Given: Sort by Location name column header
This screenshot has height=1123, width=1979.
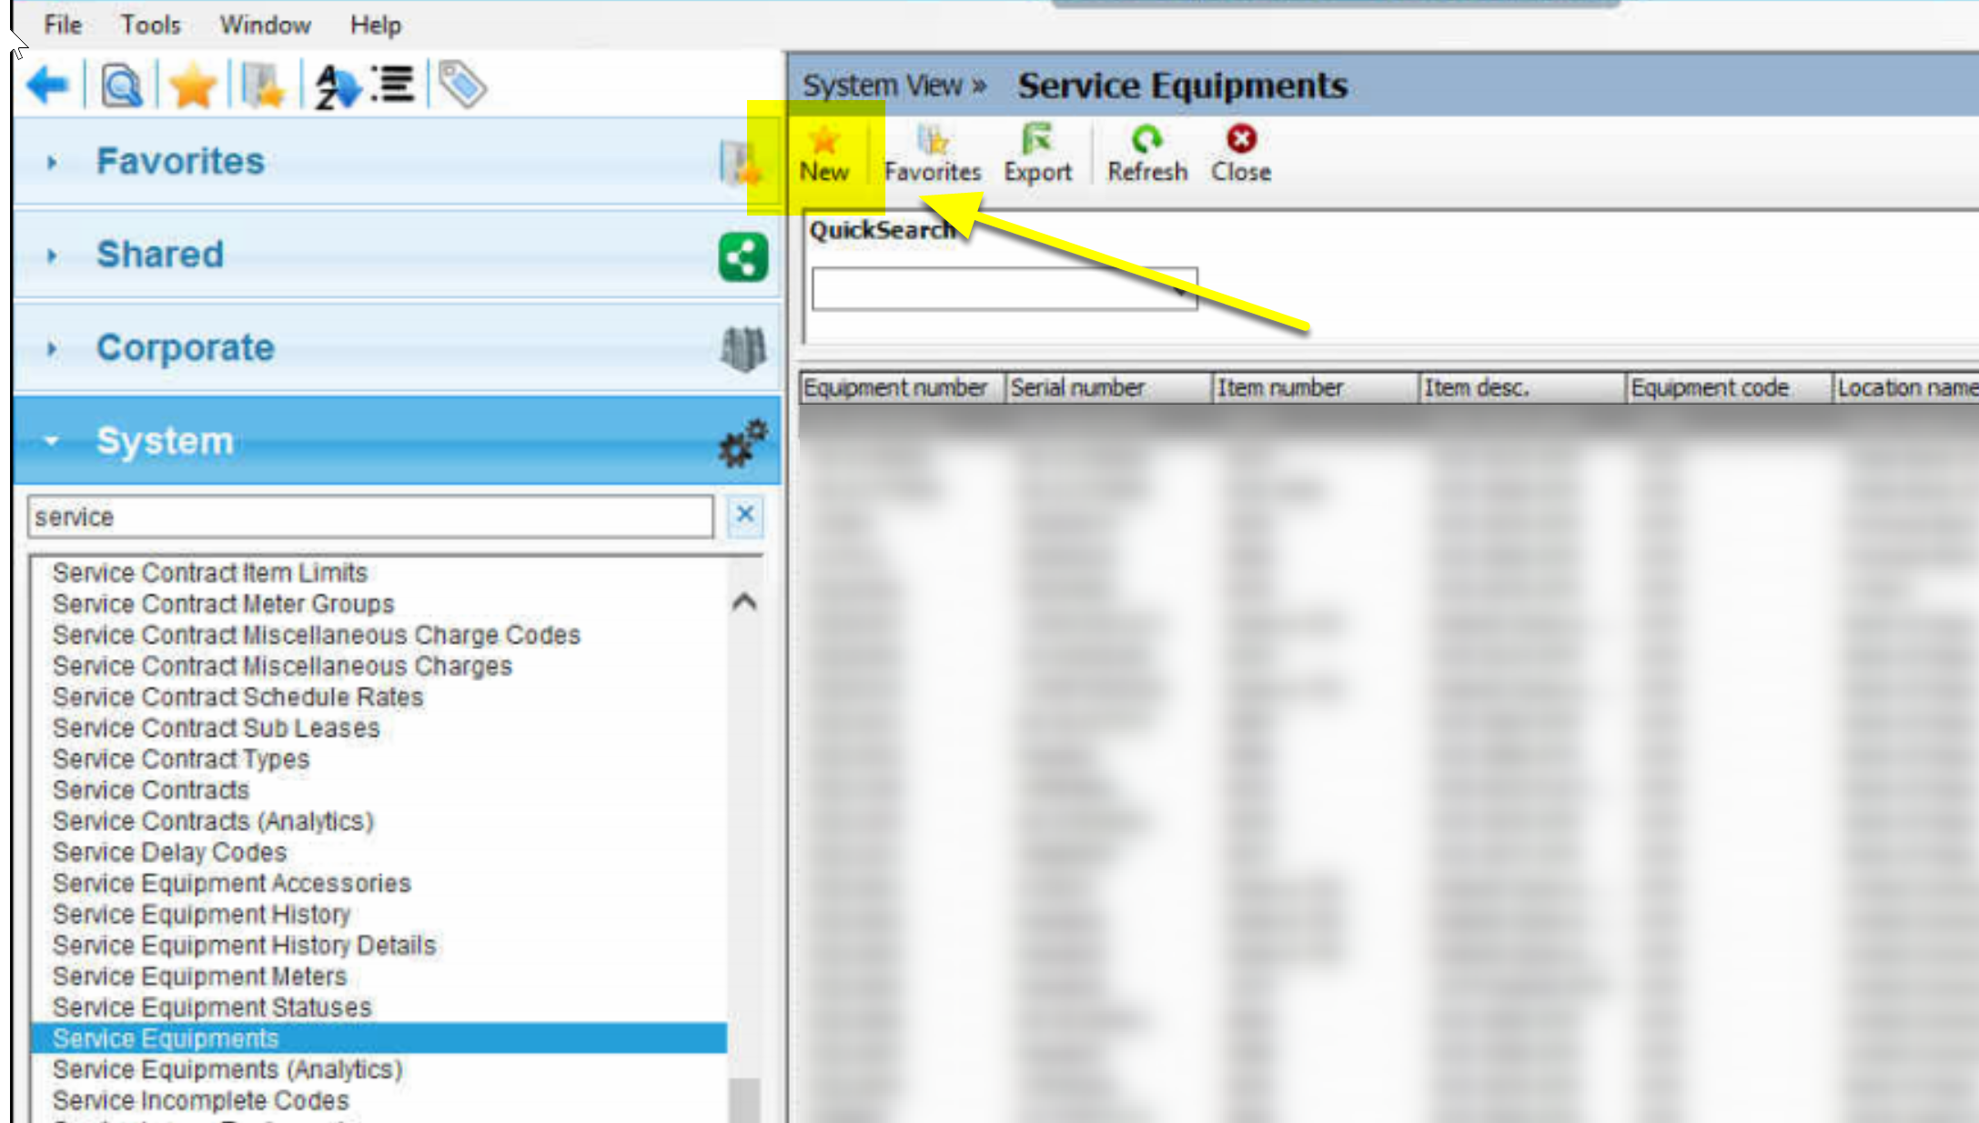Looking at the screenshot, I should point(1906,388).
